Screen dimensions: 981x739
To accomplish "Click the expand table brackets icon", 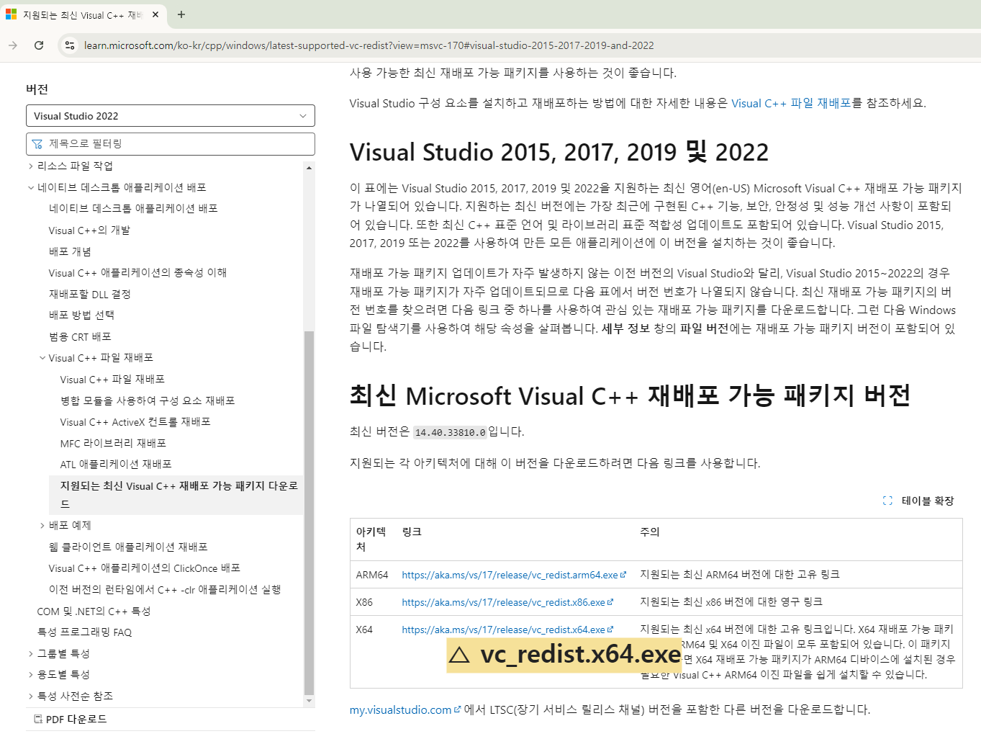I will pyautogui.click(x=887, y=501).
